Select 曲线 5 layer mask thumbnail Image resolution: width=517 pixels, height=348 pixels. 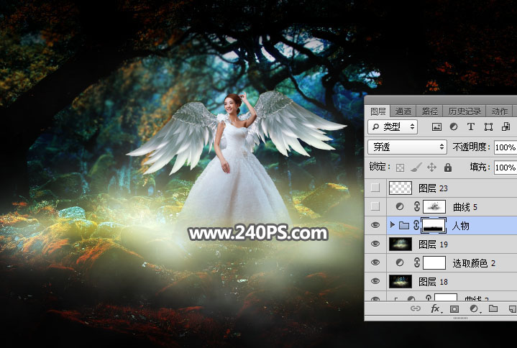pyautogui.click(x=434, y=206)
